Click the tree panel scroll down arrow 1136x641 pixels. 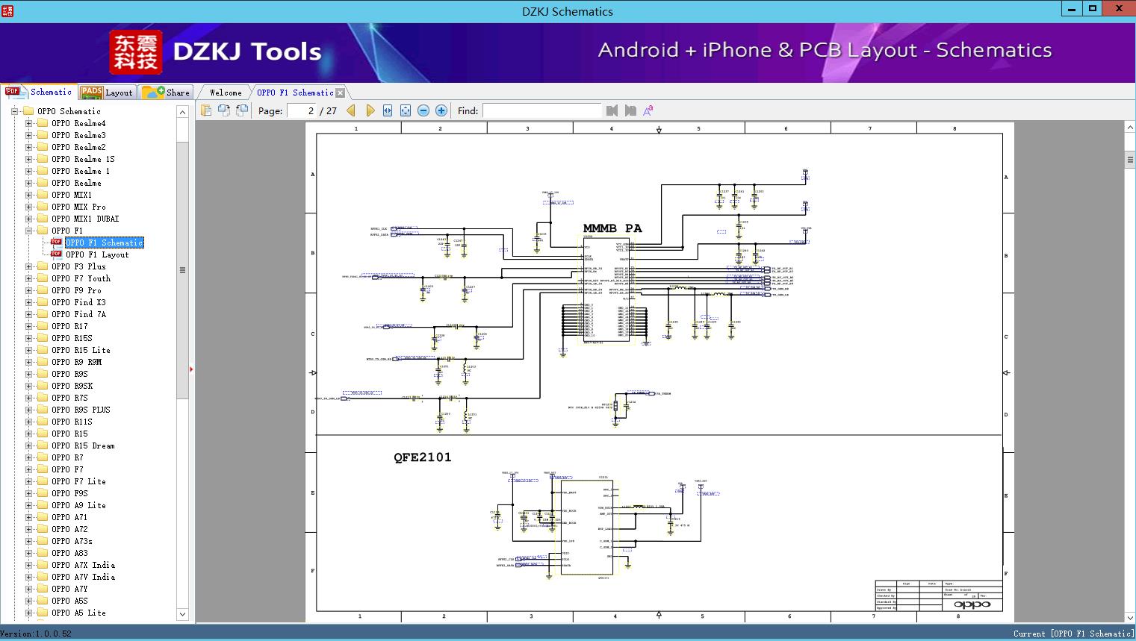pyautogui.click(x=182, y=614)
